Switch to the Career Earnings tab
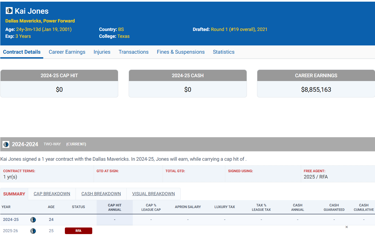Image resolution: width=375 pixels, height=239 pixels. [x=67, y=52]
